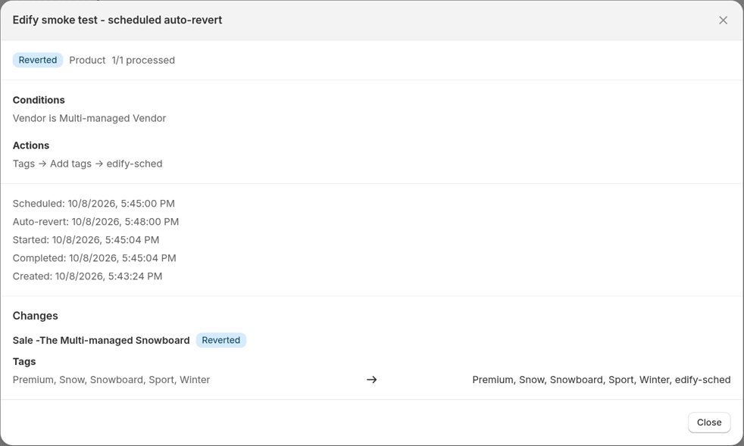Screen dimensions: 744x446
Task: Click the Reverted status badge in the header
Action: [x=37, y=61]
